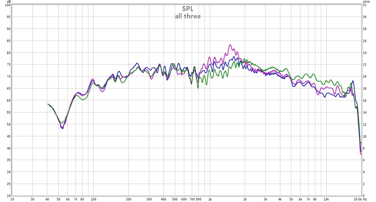Click the 10 ohm label on right axis

pos(365,136)
